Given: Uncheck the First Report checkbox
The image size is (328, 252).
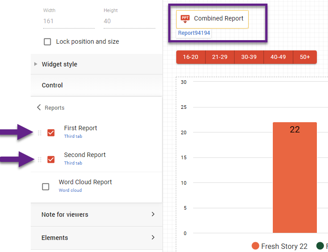Looking at the screenshot, I should (51, 132).
